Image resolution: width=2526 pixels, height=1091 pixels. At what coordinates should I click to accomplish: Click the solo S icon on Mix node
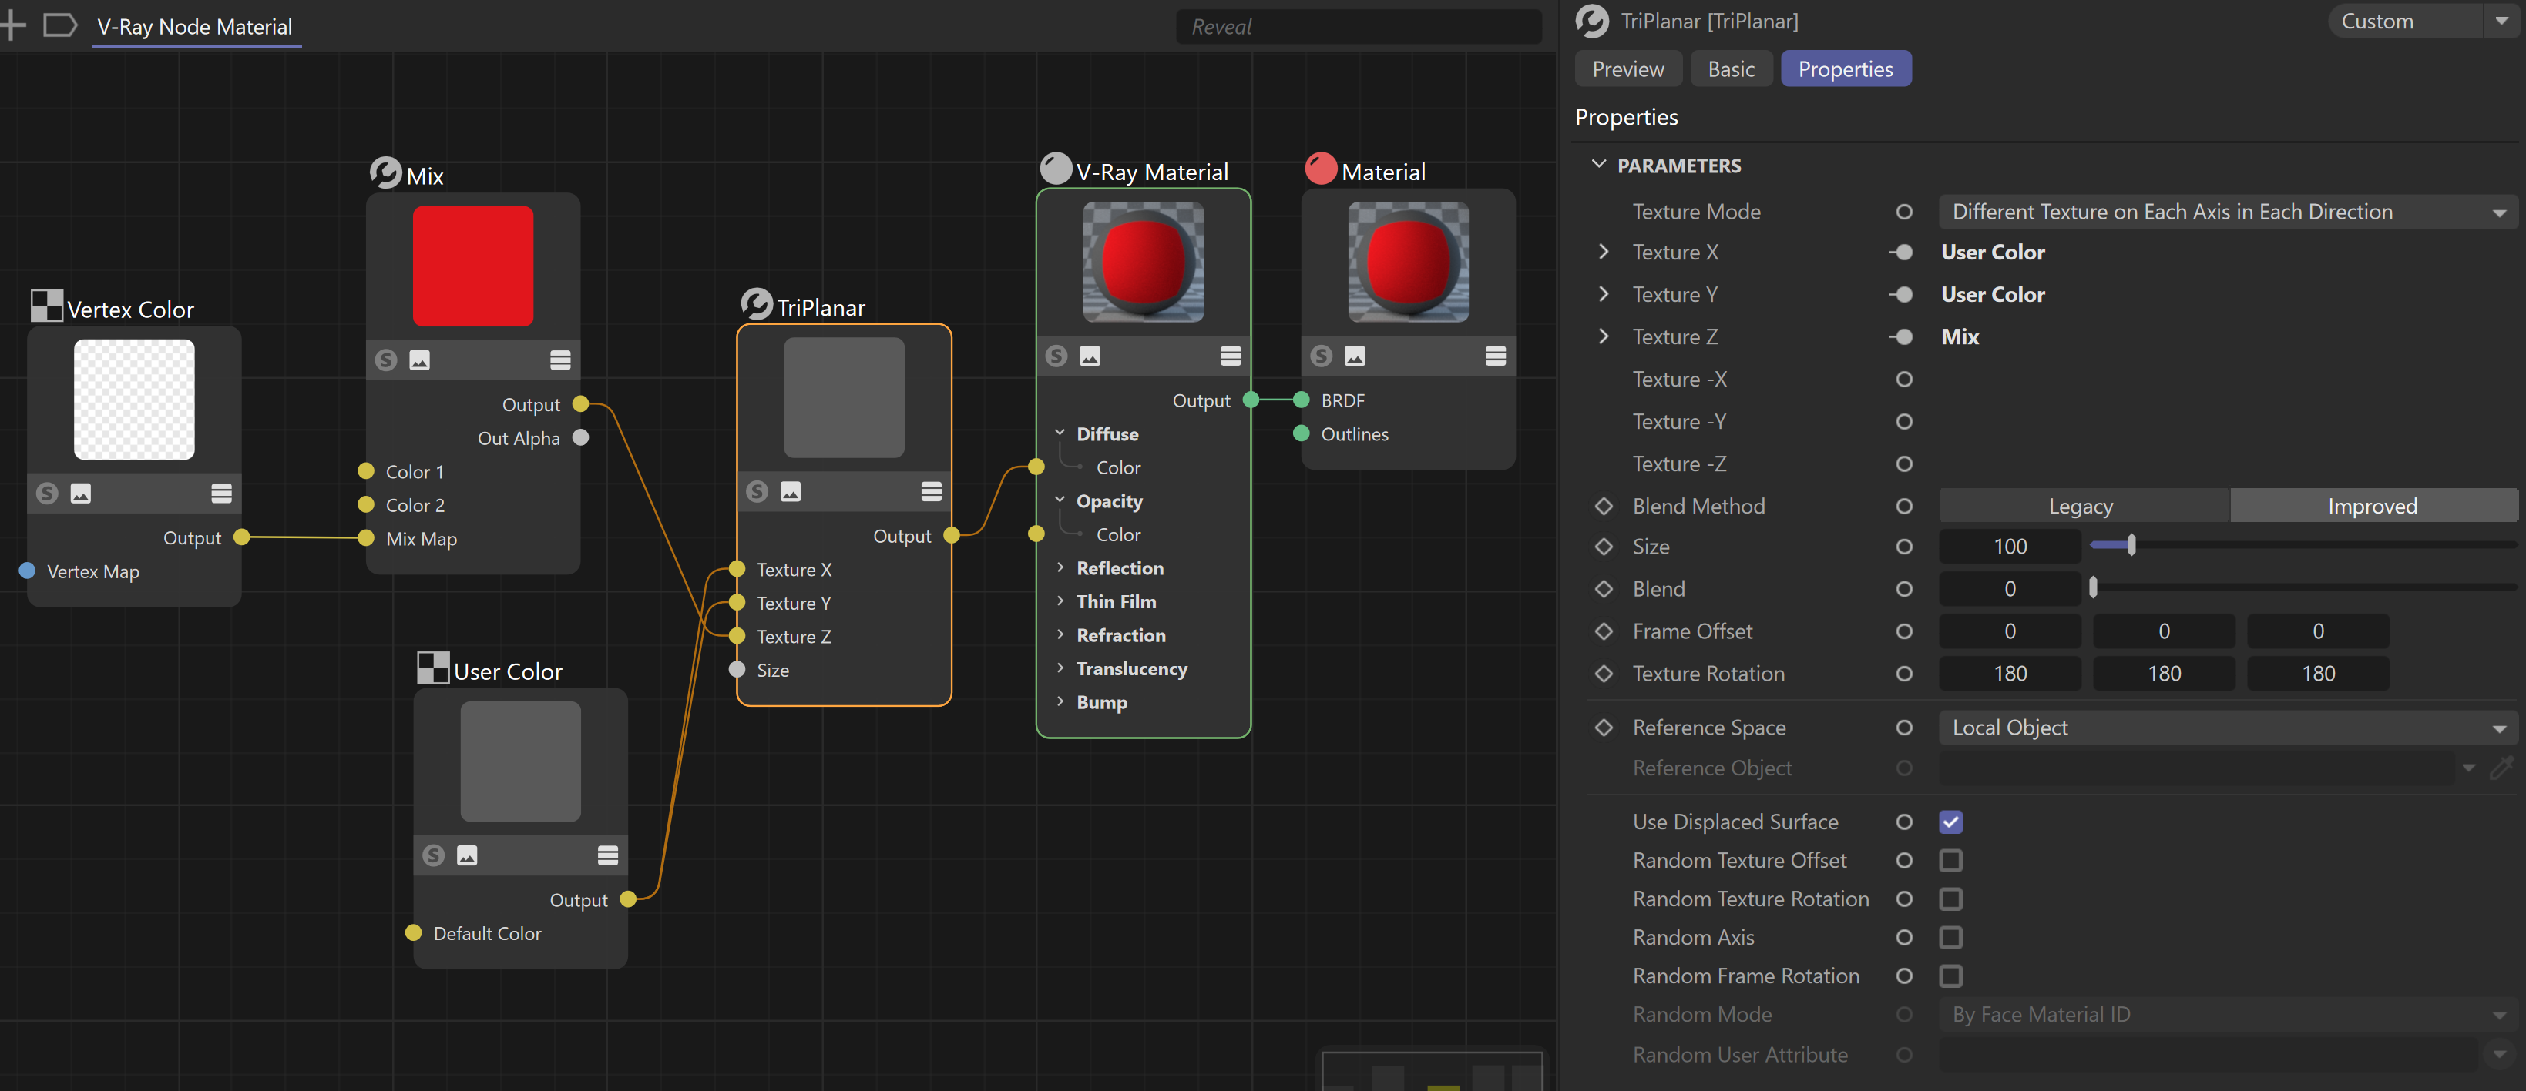(386, 360)
